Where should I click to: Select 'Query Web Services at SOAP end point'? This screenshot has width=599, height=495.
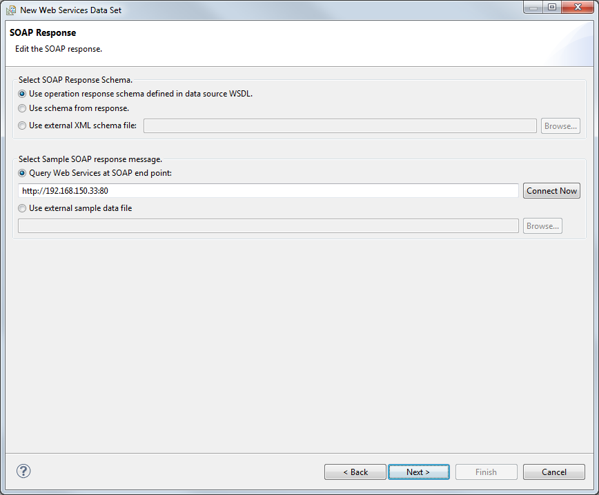(23, 173)
